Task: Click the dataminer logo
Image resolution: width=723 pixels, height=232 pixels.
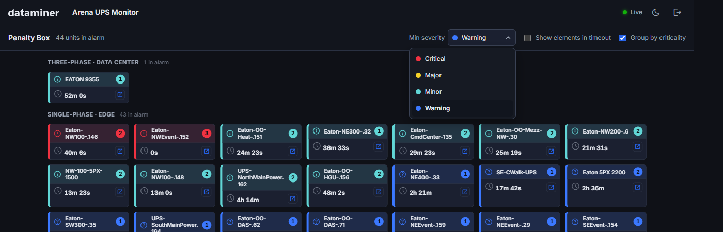Action: [34, 12]
